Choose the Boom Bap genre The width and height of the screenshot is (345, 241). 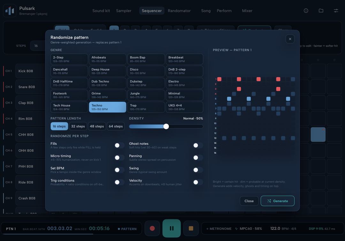pyautogui.click(x=146, y=59)
